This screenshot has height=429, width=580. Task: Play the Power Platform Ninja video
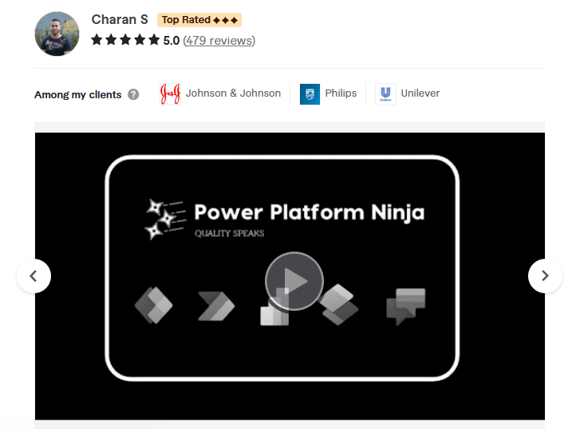294,281
